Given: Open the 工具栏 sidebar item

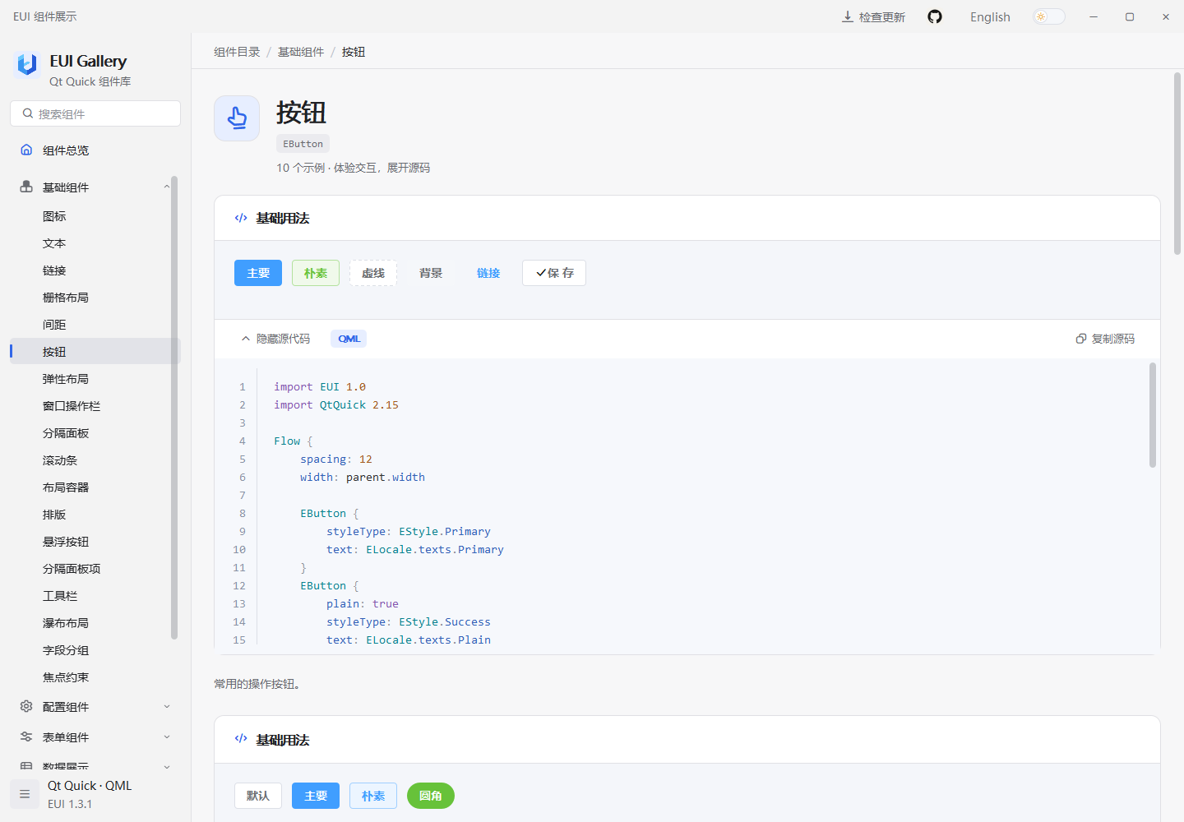Looking at the screenshot, I should [95, 595].
